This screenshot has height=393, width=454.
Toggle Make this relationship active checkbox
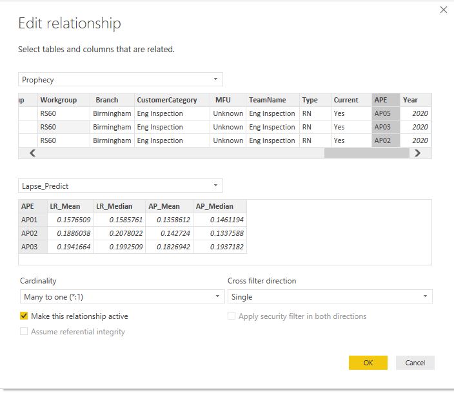(24, 316)
